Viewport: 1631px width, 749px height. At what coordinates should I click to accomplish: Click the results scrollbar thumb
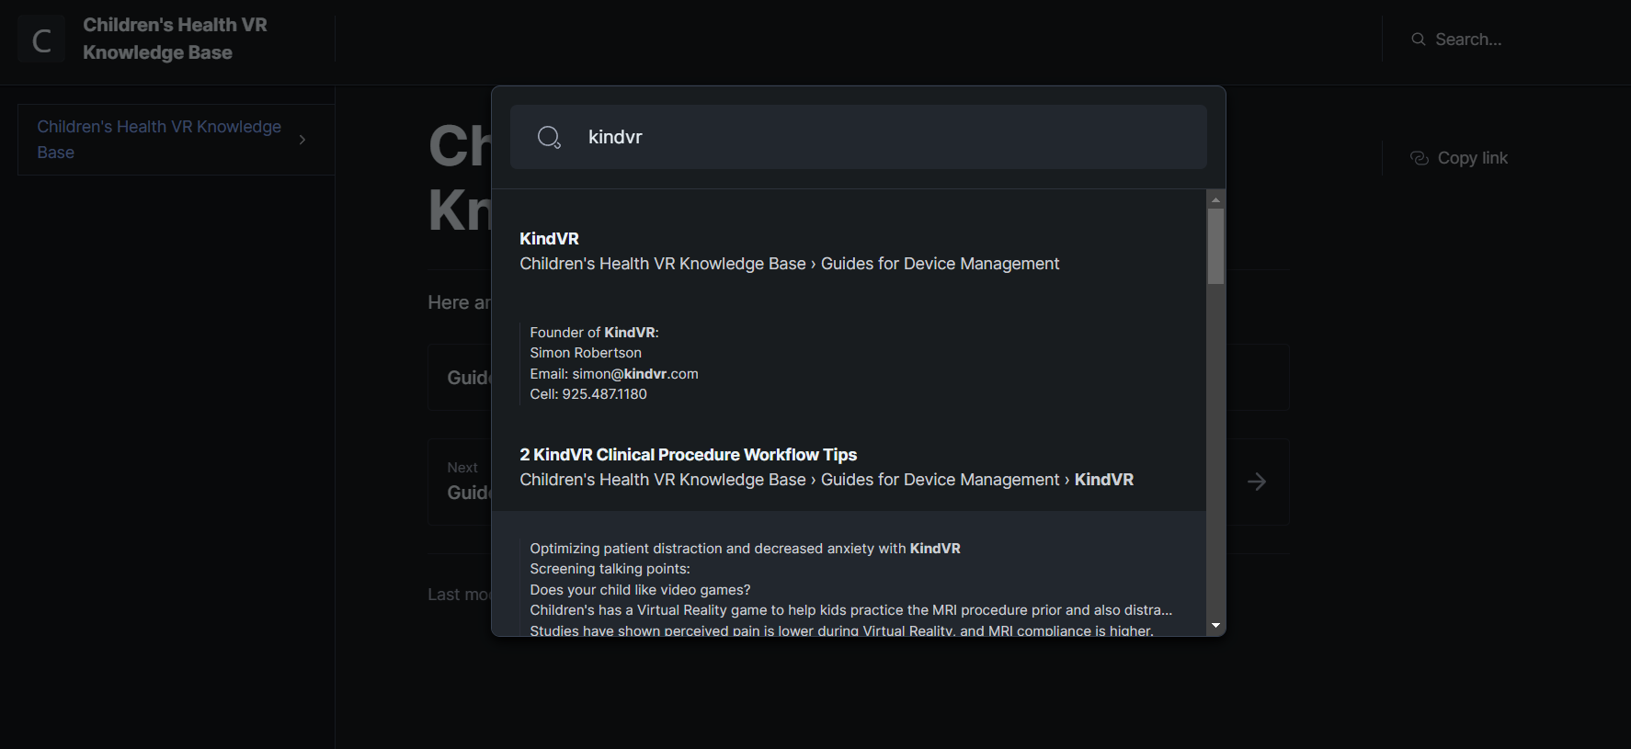pyautogui.click(x=1215, y=246)
